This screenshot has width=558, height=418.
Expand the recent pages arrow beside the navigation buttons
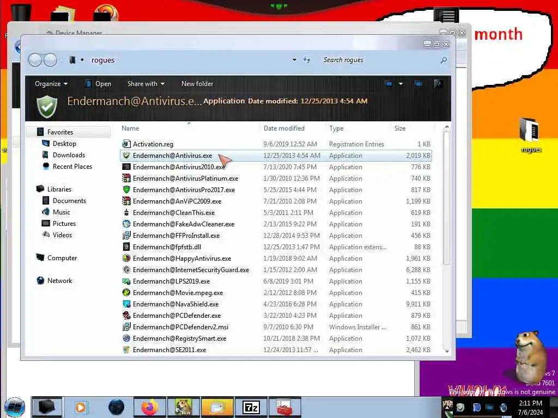[61, 60]
